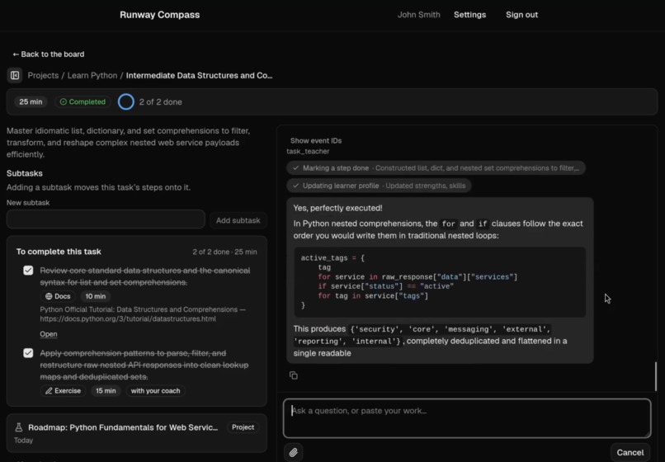Open the Roadmap Python Fundamentals project card

[x=137, y=433]
